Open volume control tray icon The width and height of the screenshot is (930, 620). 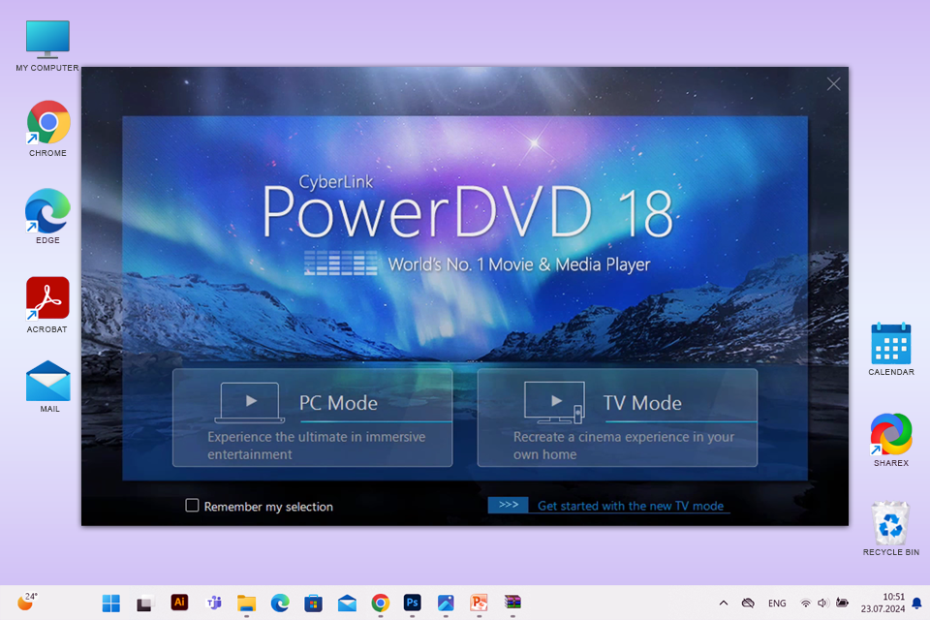point(822,604)
